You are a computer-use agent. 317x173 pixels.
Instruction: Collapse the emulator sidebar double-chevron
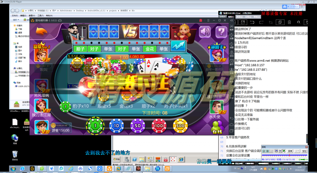tap(232, 20)
